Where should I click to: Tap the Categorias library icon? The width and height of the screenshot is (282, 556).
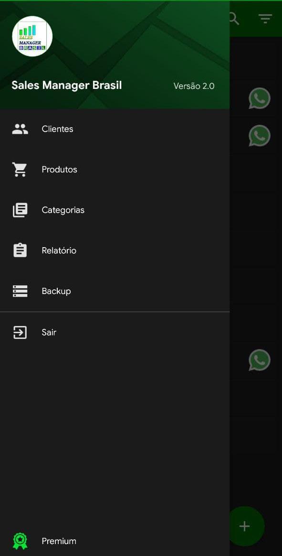[20, 210]
